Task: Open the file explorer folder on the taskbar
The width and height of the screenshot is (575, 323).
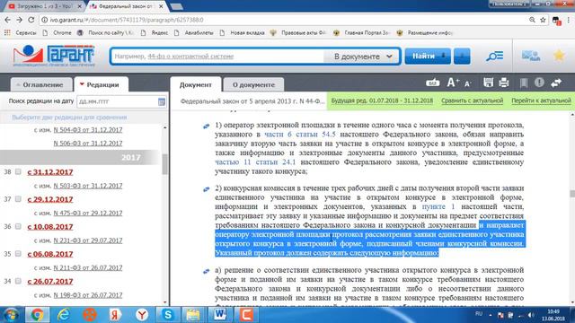Action: point(193,315)
